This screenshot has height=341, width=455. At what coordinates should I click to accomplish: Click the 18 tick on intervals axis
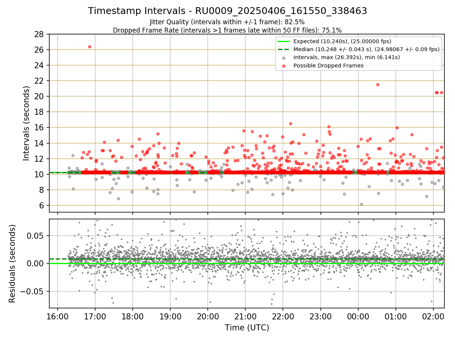[39, 112]
